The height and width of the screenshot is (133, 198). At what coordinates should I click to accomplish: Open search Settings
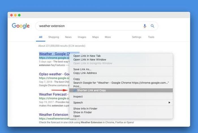pyautogui.click(x=137, y=37)
